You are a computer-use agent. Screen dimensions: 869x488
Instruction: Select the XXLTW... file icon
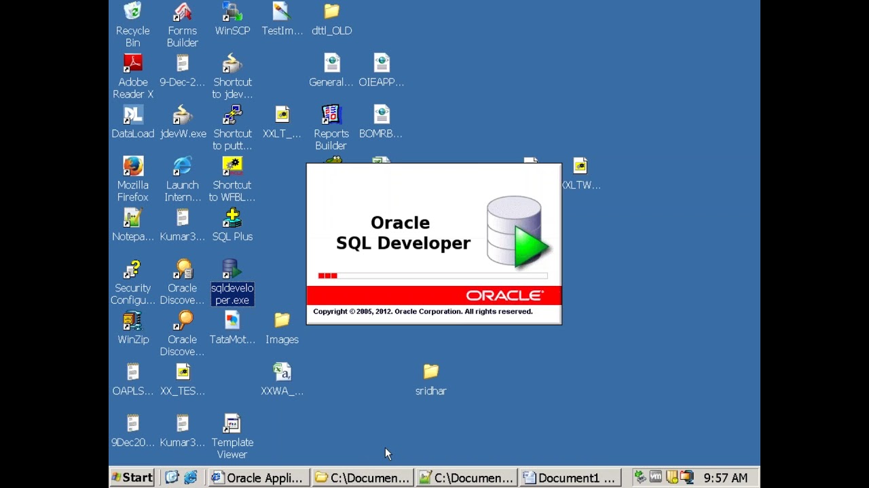tap(580, 174)
